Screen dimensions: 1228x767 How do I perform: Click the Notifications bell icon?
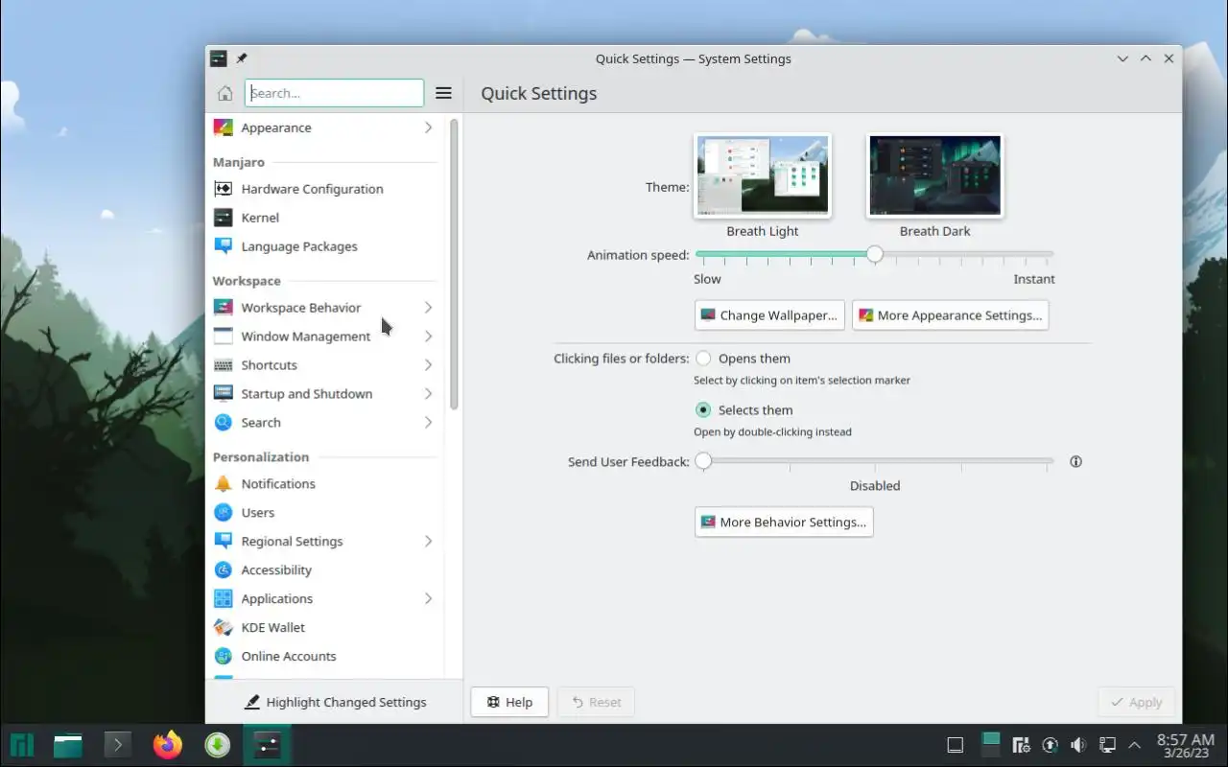223,484
